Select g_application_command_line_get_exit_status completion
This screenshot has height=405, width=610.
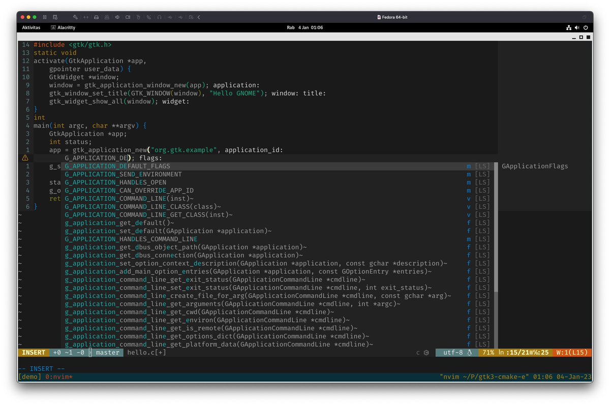pos(278,279)
